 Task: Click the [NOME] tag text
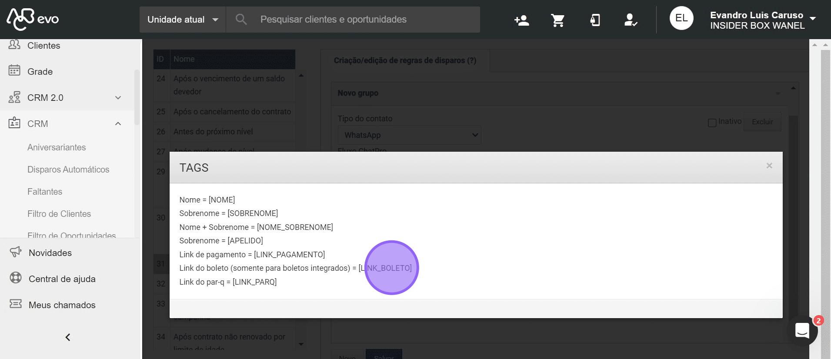pyautogui.click(x=222, y=200)
